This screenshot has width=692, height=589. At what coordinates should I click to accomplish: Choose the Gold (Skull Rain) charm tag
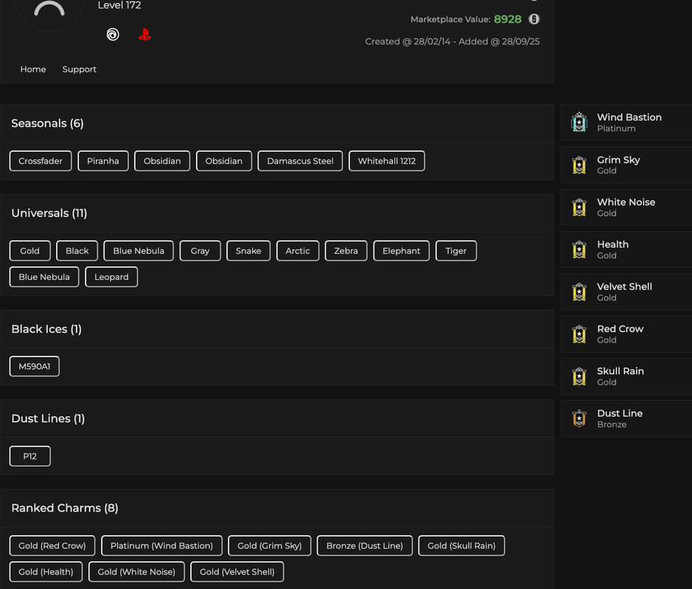point(461,546)
